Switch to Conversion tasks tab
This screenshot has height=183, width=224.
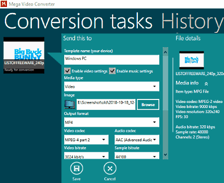pos(78,21)
